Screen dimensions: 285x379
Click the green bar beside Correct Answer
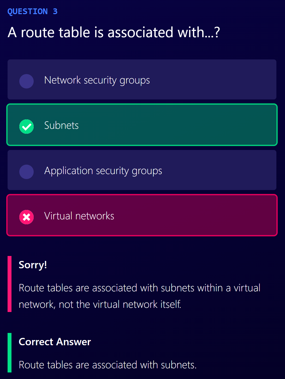[10, 353]
